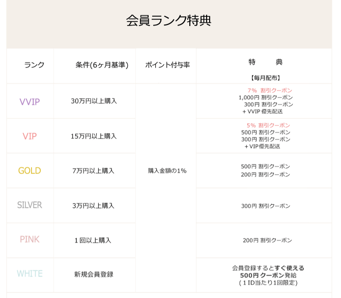Click the 会員ランク特典 page heading
Screen dimensions: 341x298
[x=168, y=20]
